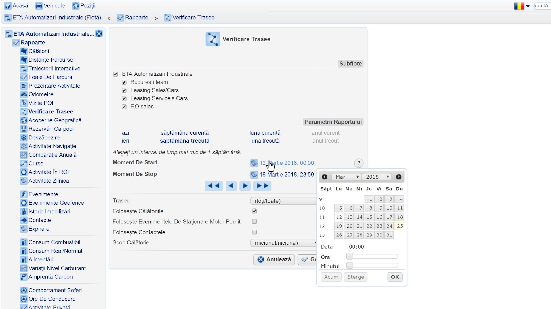
Task: Open the Vehicule menu item
Action: 50,6
